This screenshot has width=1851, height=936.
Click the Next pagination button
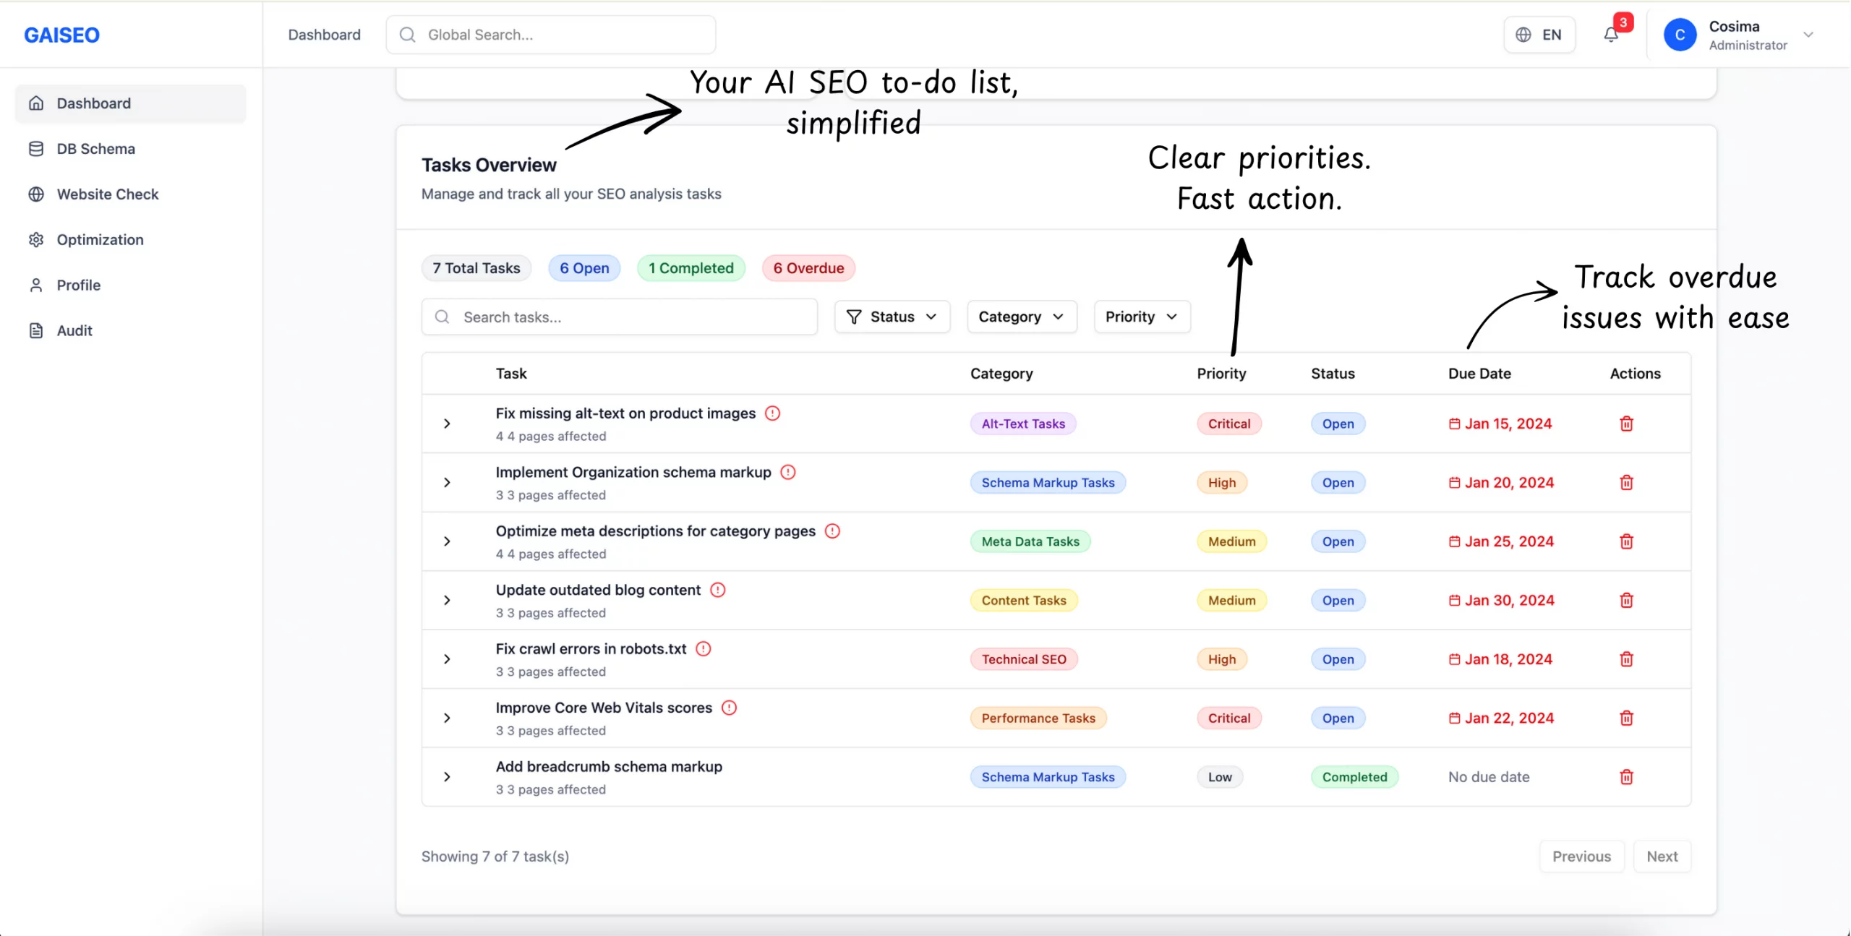coord(1662,856)
